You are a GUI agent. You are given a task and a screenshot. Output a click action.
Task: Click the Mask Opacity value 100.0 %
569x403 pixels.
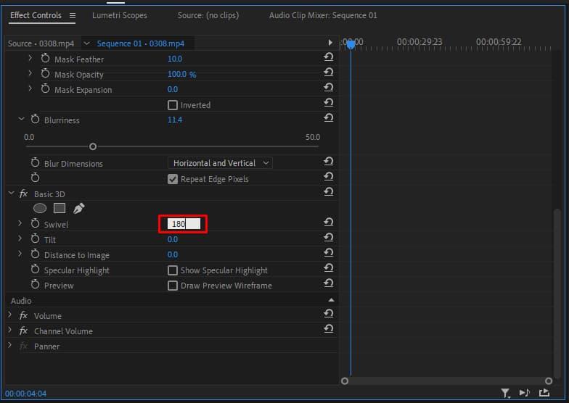(x=181, y=75)
